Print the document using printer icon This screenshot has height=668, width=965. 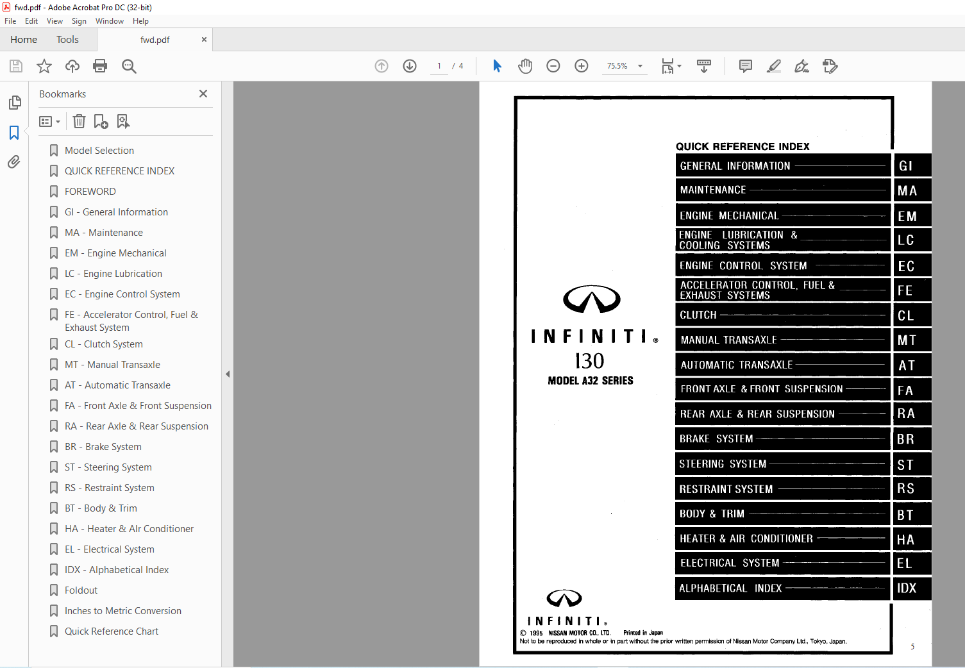click(100, 66)
